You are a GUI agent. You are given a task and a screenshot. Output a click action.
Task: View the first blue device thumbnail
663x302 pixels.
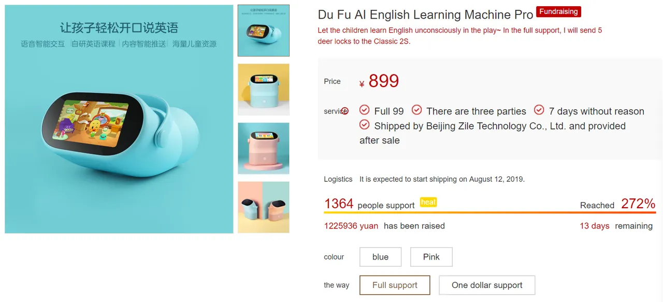click(264, 31)
